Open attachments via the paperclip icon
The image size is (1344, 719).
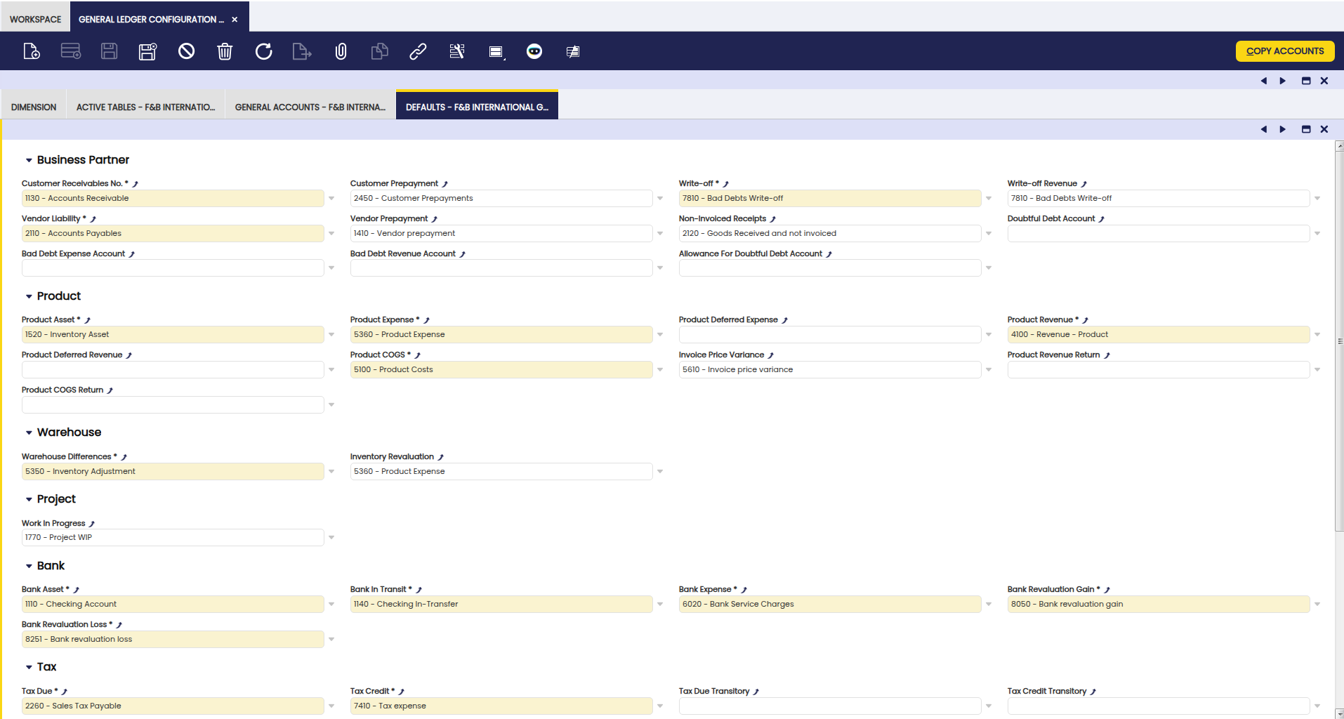341,51
